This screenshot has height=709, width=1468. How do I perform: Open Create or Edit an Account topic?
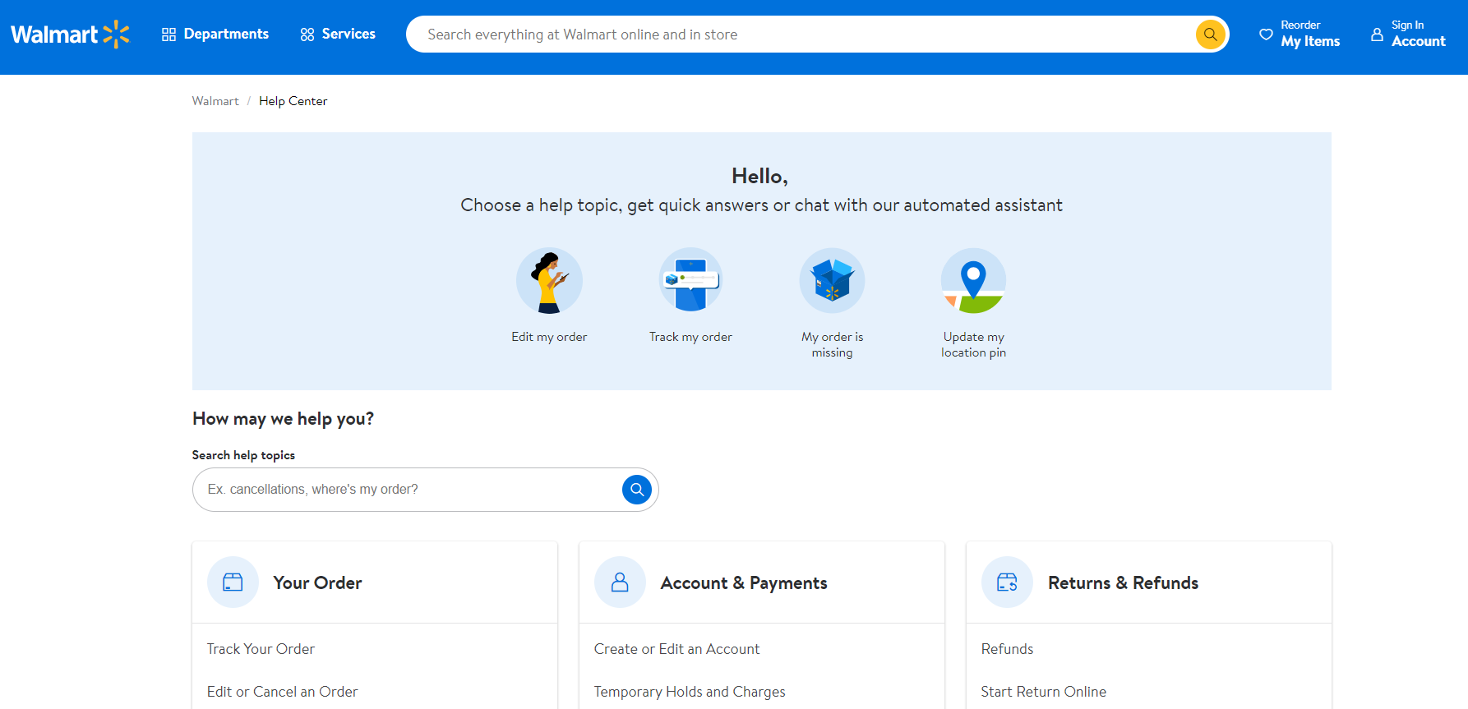click(x=676, y=649)
